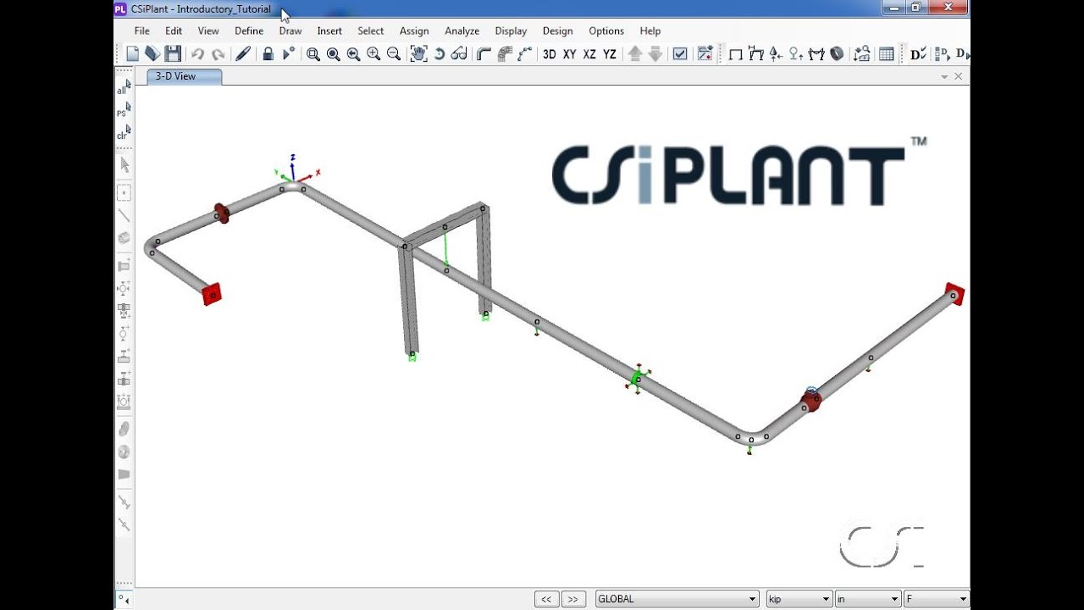1084x610 pixels.
Task: Activate the pan hand tool
Action: point(418,54)
